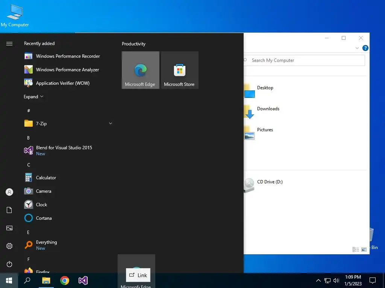Jump to letter # index header

coord(29,111)
